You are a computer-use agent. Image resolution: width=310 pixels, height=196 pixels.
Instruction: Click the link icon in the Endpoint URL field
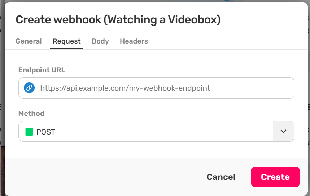29,88
